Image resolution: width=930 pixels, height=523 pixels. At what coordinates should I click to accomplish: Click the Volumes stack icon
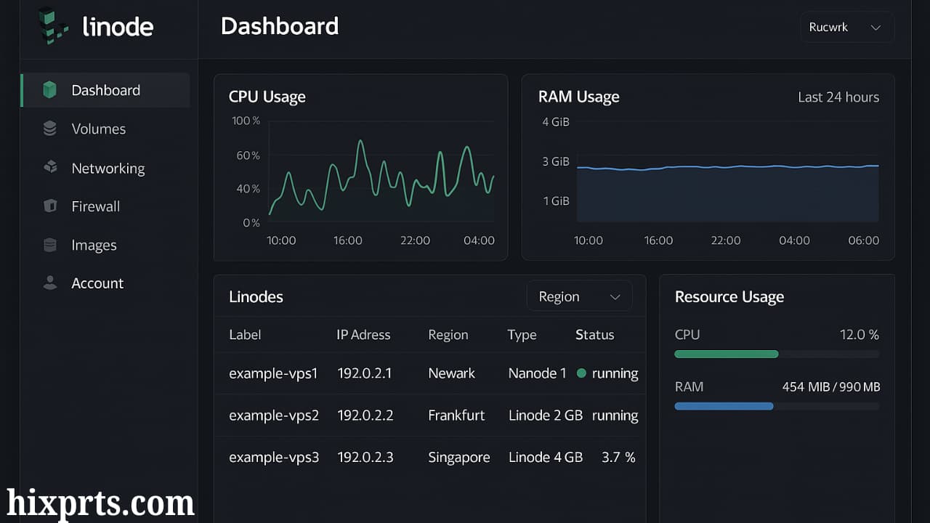pyautogui.click(x=49, y=129)
